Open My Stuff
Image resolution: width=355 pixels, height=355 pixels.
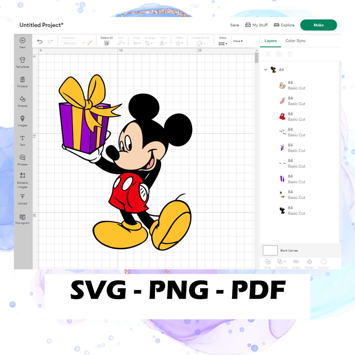coord(256,25)
